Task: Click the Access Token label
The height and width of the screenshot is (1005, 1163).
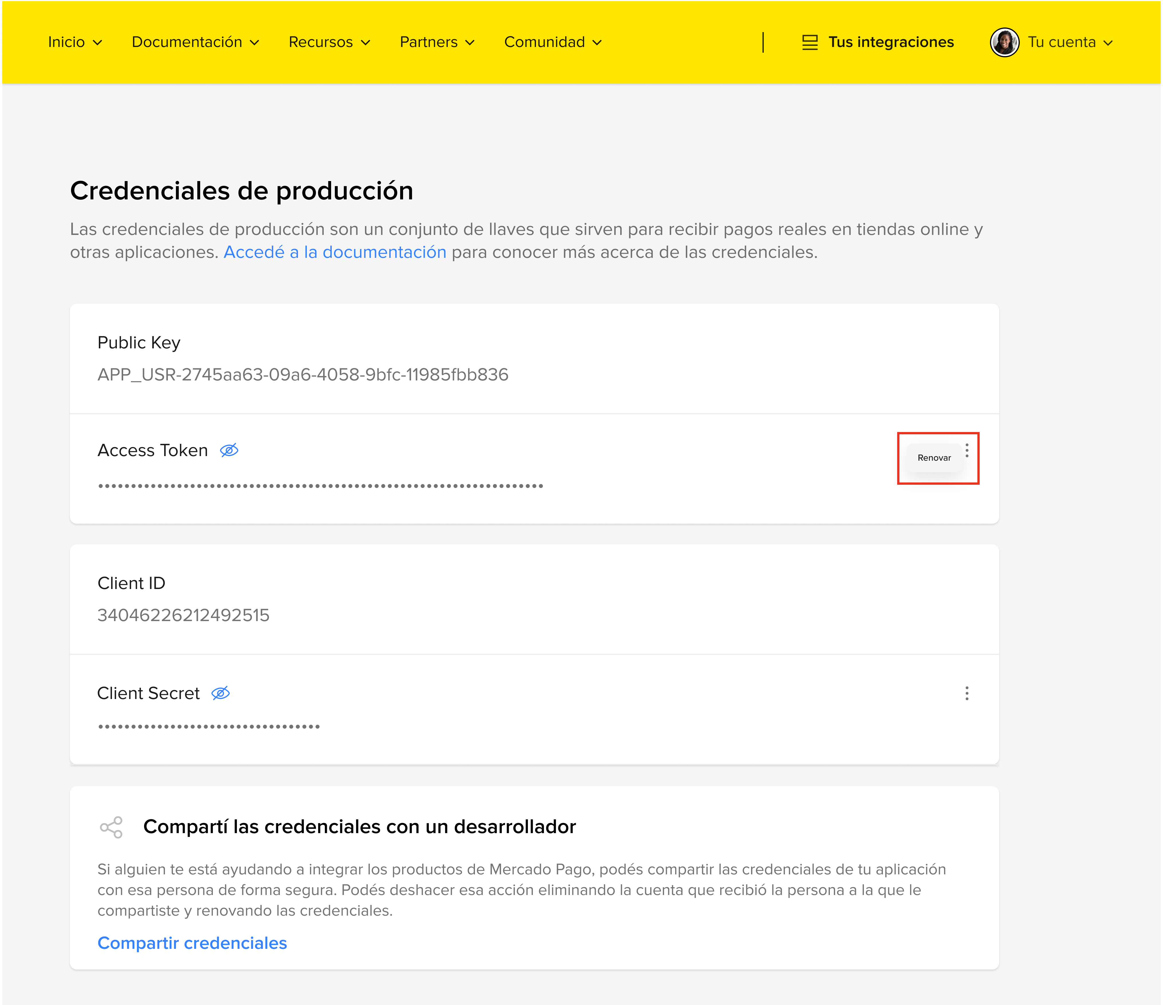Action: coord(153,450)
